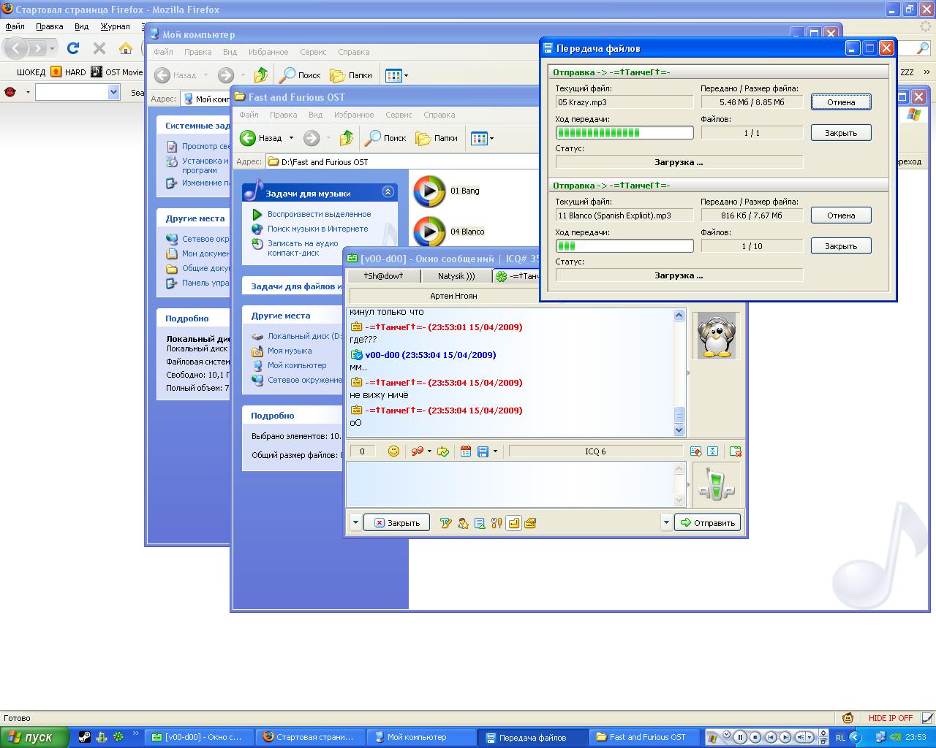Open the Firefox search box dropdown arrow
This screenshot has height=748, width=936.
pyautogui.click(x=113, y=92)
